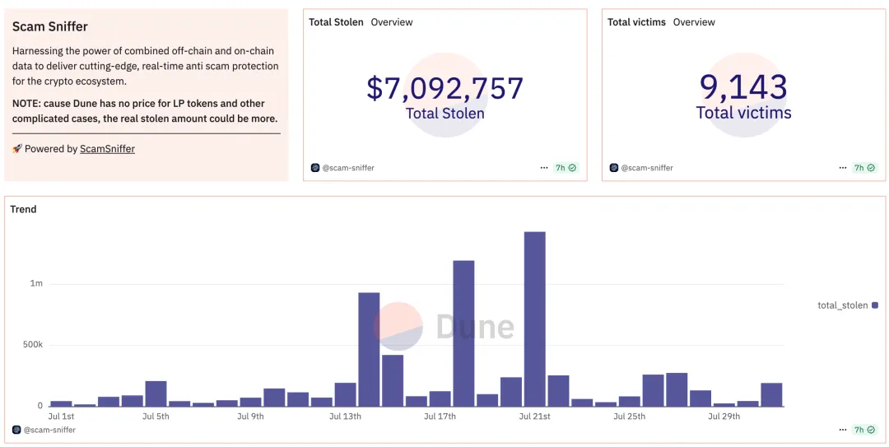
Task: Select the 9,143 victims counter value
Action: (x=743, y=86)
